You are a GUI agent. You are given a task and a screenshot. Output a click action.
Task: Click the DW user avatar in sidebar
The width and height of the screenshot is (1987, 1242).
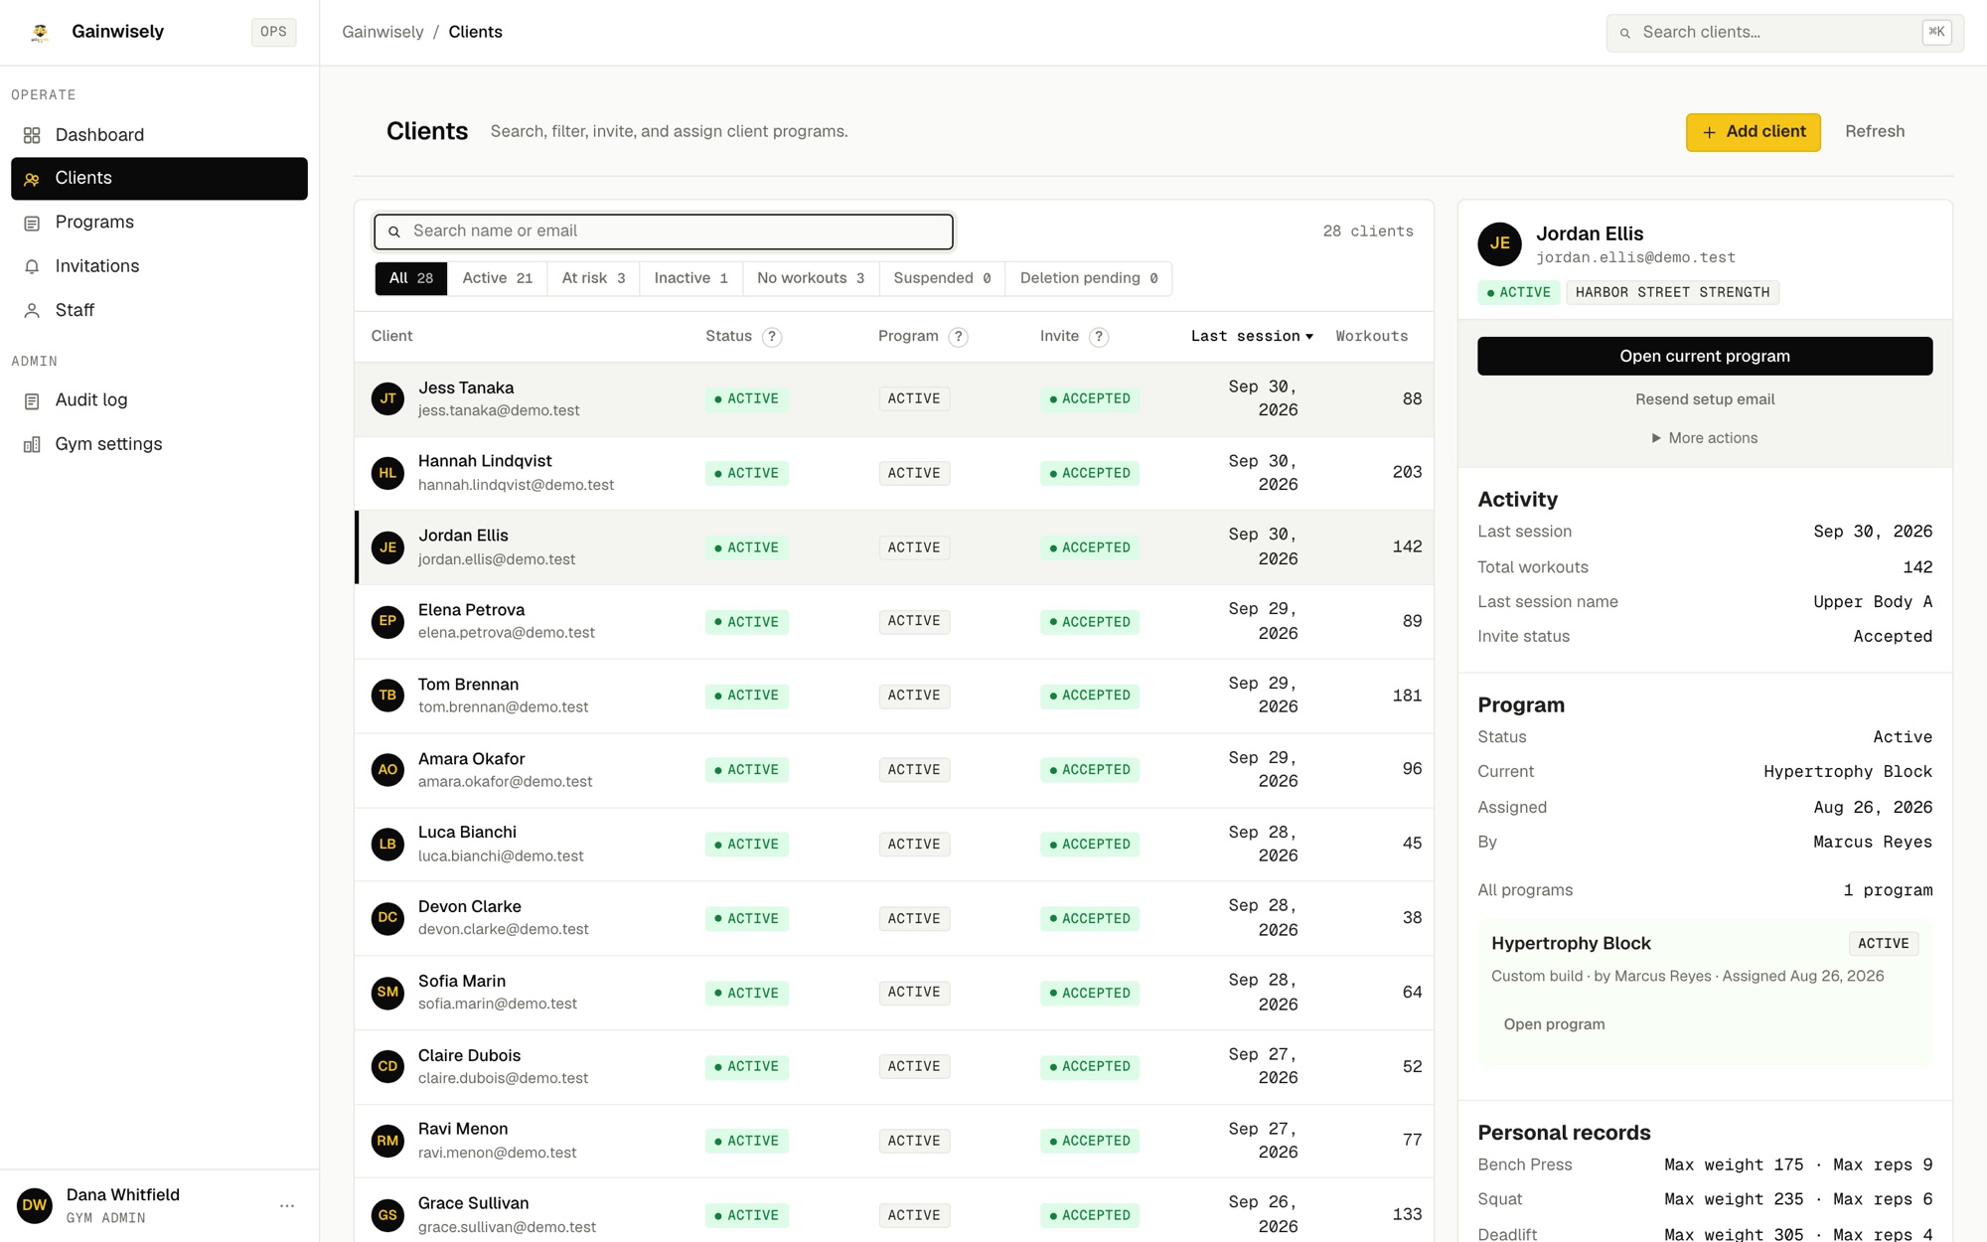(x=35, y=1205)
